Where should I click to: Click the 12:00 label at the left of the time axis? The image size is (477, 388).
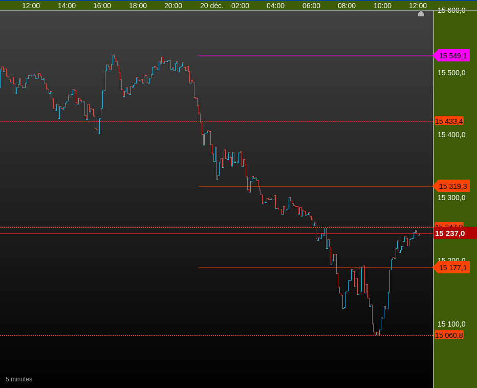click(31, 6)
